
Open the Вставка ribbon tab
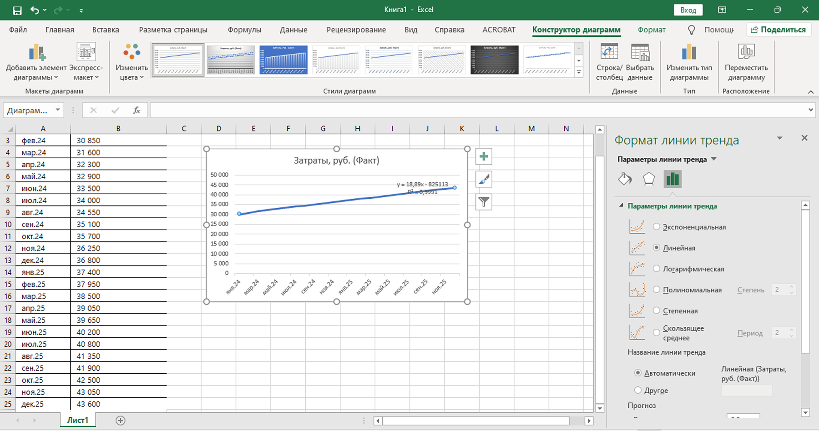106,30
